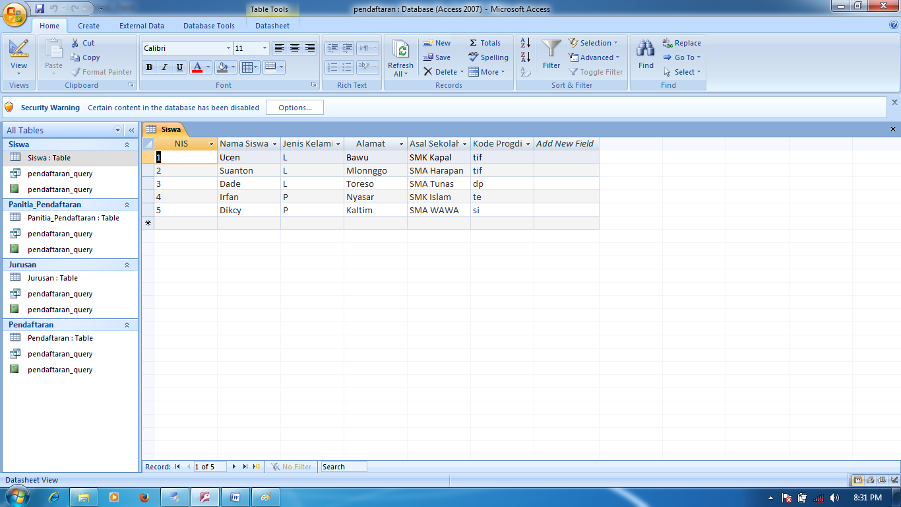
Task: Toggle Bold formatting
Action: tap(149, 67)
